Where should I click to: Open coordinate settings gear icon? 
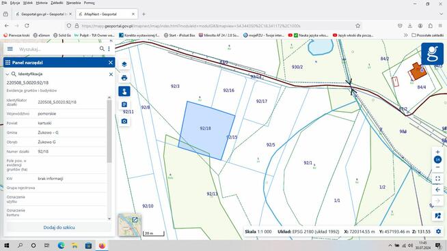coord(438,232)
